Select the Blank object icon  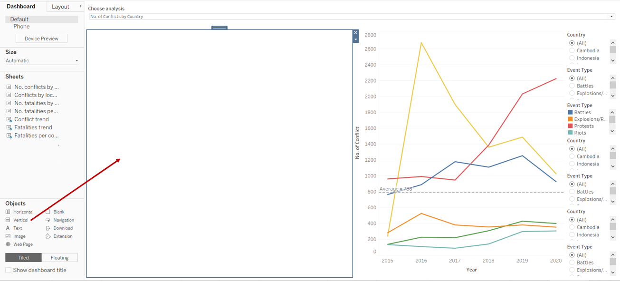48,212
